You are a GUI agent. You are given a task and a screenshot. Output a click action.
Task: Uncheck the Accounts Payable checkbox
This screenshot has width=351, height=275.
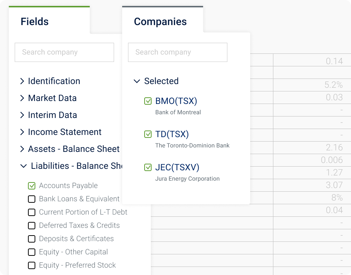pos(32,186)
